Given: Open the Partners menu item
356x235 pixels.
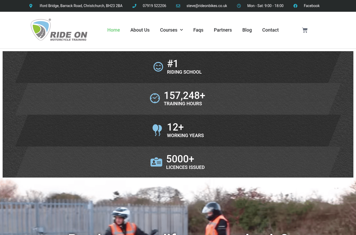Looking at the screenshot, I should [x=223, y=30].
